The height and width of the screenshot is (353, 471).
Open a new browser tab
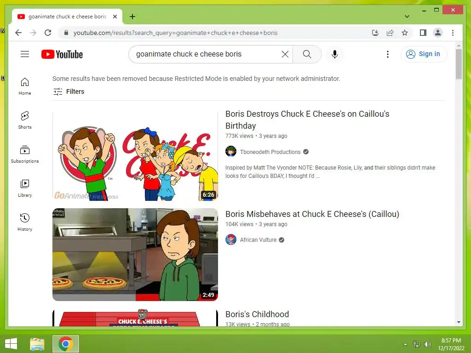click(132, 17)
